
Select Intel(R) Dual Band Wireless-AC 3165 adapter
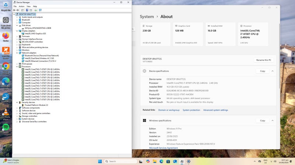[x=39, y=58]
